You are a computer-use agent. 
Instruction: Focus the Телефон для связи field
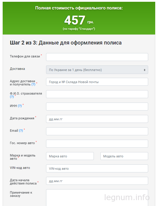(97, 57)
